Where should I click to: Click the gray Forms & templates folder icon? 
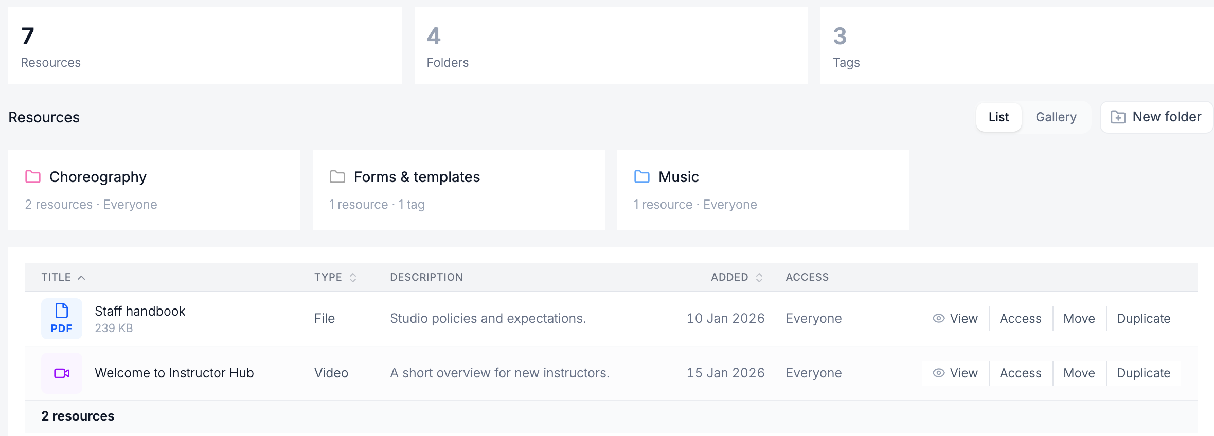click(x=337, y=177)
